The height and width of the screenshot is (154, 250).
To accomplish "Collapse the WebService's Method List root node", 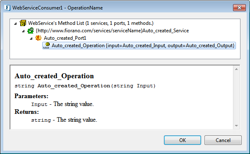I will coord(15,24).
